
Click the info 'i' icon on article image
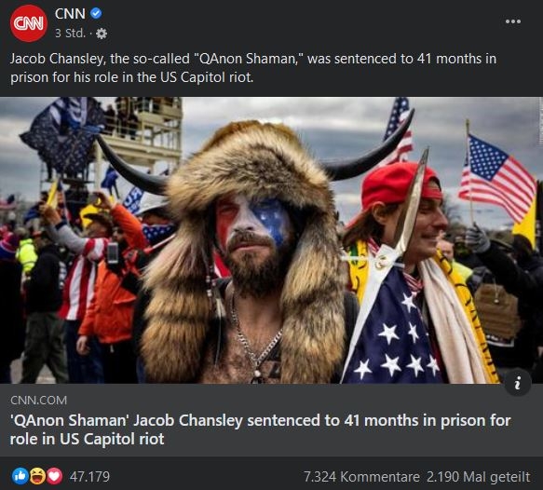pyautogui.click(x=517, y=383)
